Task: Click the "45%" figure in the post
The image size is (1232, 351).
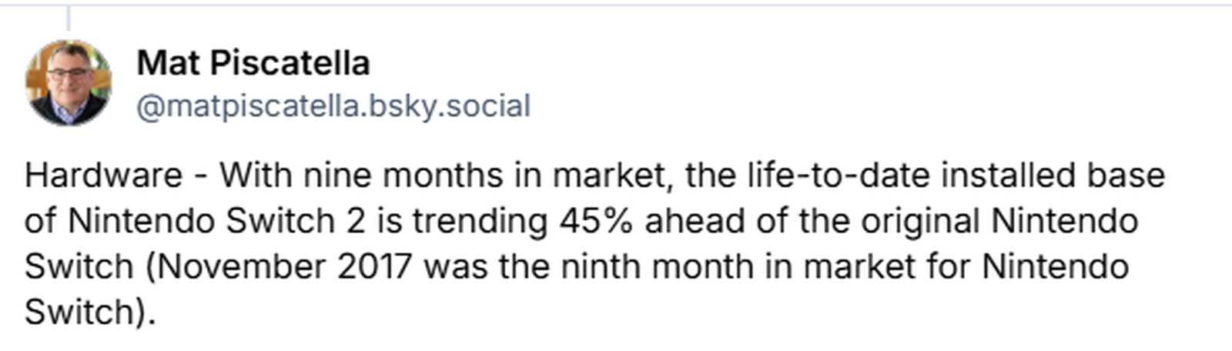Action: [595, 221]
